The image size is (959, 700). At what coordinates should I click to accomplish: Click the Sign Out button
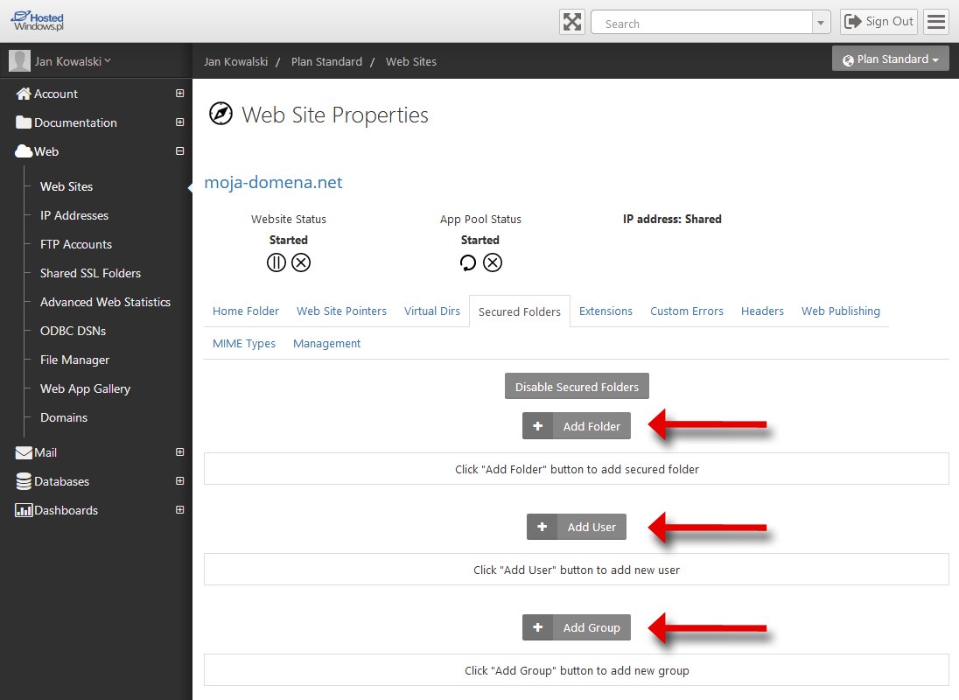878,22
